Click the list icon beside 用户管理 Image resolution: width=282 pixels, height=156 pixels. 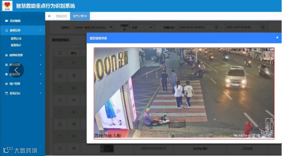click(x=7, y=84)
